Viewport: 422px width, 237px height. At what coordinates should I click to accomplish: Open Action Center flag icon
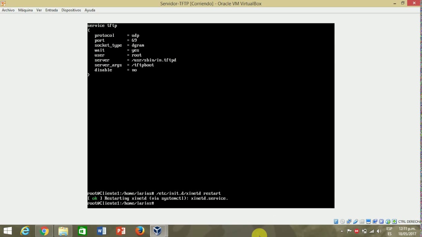pyautogui.click(x=349, y=231)
